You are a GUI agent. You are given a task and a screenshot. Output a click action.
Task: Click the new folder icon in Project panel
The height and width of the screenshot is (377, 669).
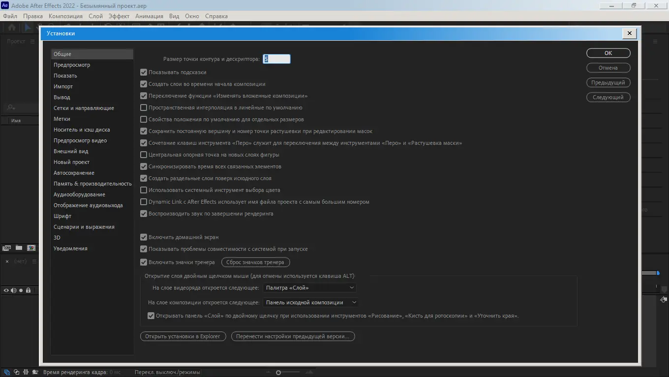[x=19, y=248]
